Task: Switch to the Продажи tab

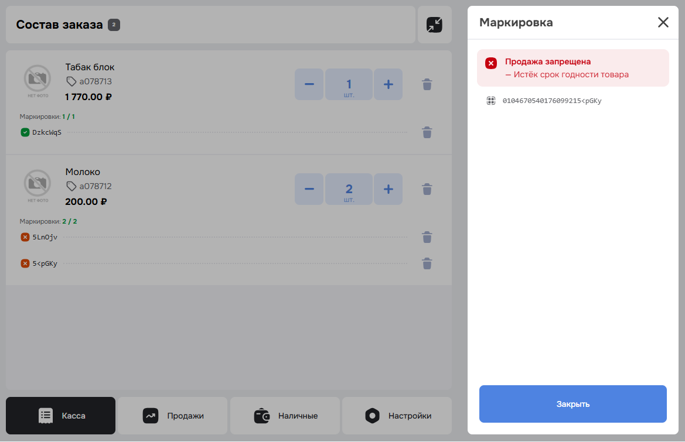Action: pyautogui.click(x=172, y=416)
